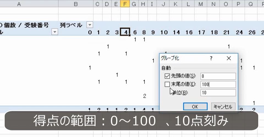Click pivot column label 26
264x137 pixels.
(252, 32)
